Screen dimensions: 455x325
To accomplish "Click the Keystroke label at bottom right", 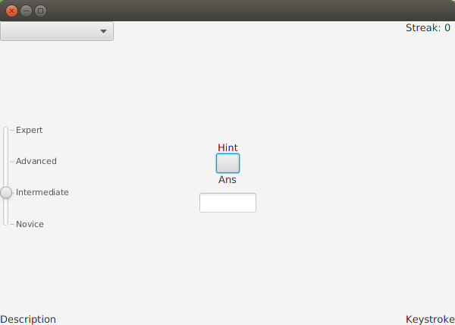I will (x=430, y=320).
